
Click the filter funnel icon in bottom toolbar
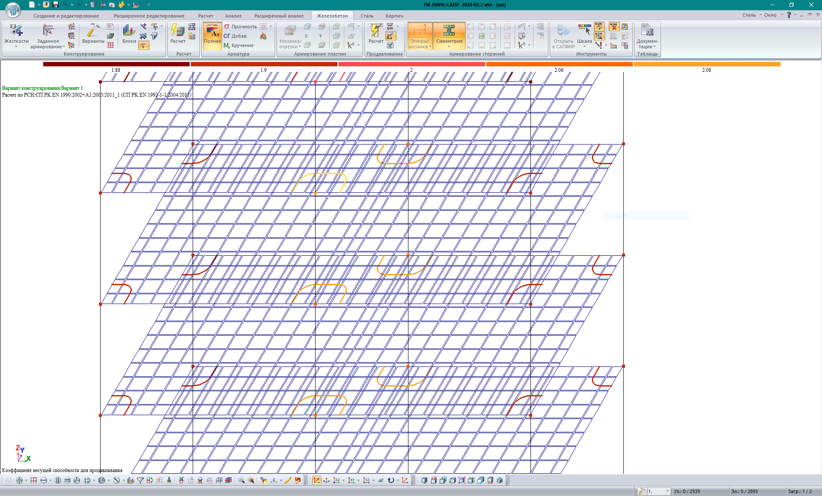point(140,480)
